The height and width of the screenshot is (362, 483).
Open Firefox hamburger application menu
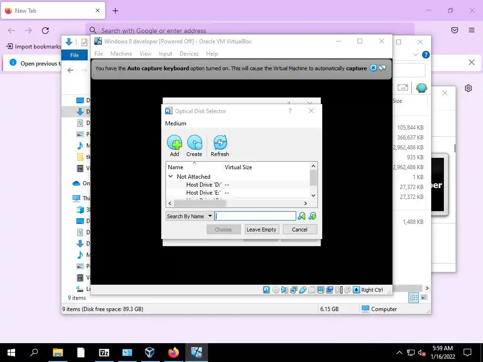(472, 30)
